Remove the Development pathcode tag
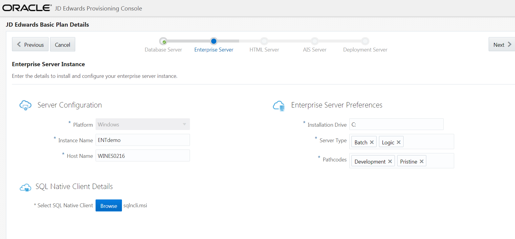The image size is (515, 239). tap(390, 161)
